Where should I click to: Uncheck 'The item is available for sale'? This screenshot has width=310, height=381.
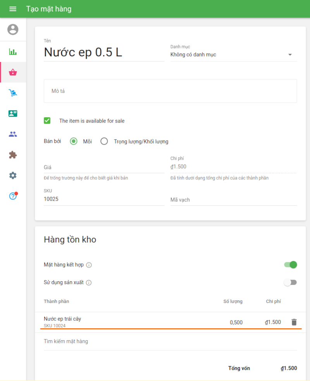click(x=47, y=121)
